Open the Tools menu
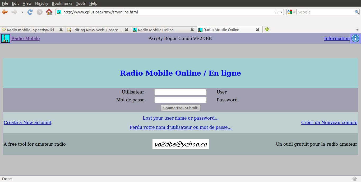This screenshot has height=182, width=361. click(81, 3)
